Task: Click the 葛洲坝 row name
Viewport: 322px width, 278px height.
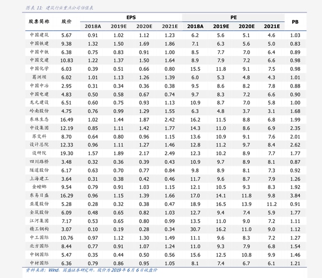Action: coord(39,77)
